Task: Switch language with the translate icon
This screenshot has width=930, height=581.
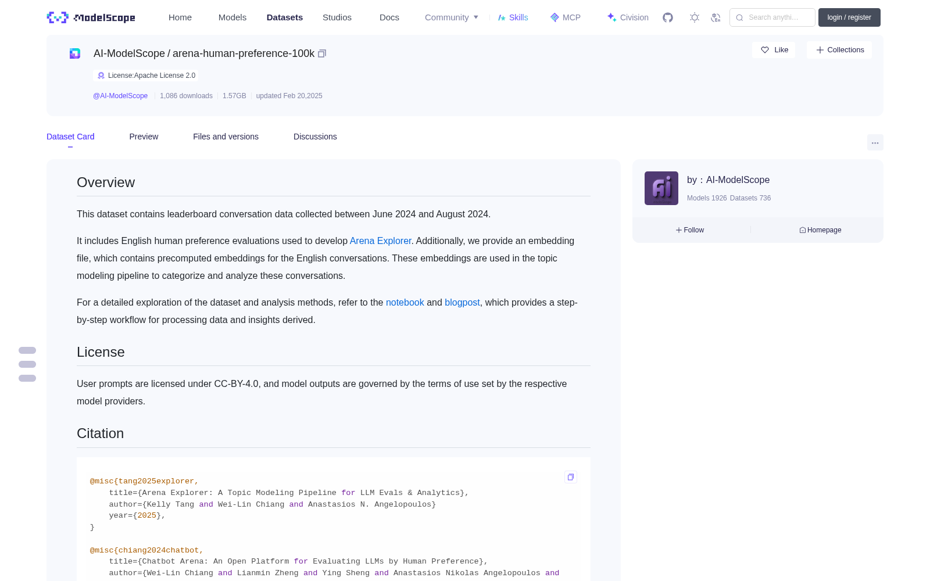Action: point(716,17)
